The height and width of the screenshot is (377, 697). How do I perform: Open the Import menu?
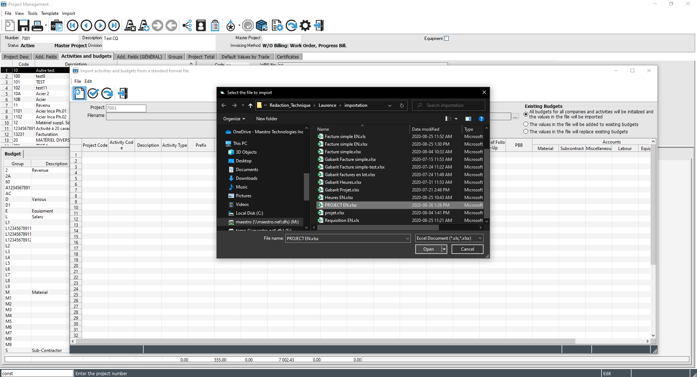point(69,13)
